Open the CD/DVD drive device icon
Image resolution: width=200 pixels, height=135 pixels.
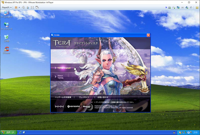tap(174, 7)
